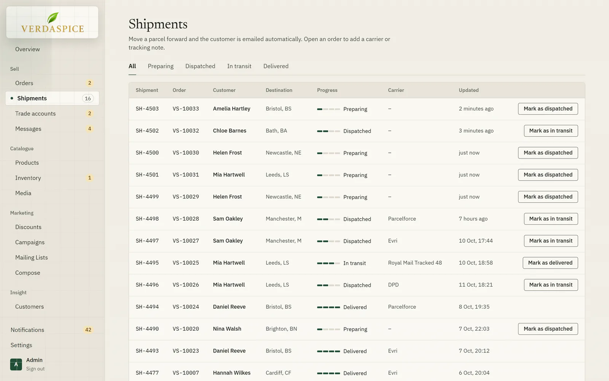
Task: Open Compose page
Action: pyautogui.click(x=27, y=273)
